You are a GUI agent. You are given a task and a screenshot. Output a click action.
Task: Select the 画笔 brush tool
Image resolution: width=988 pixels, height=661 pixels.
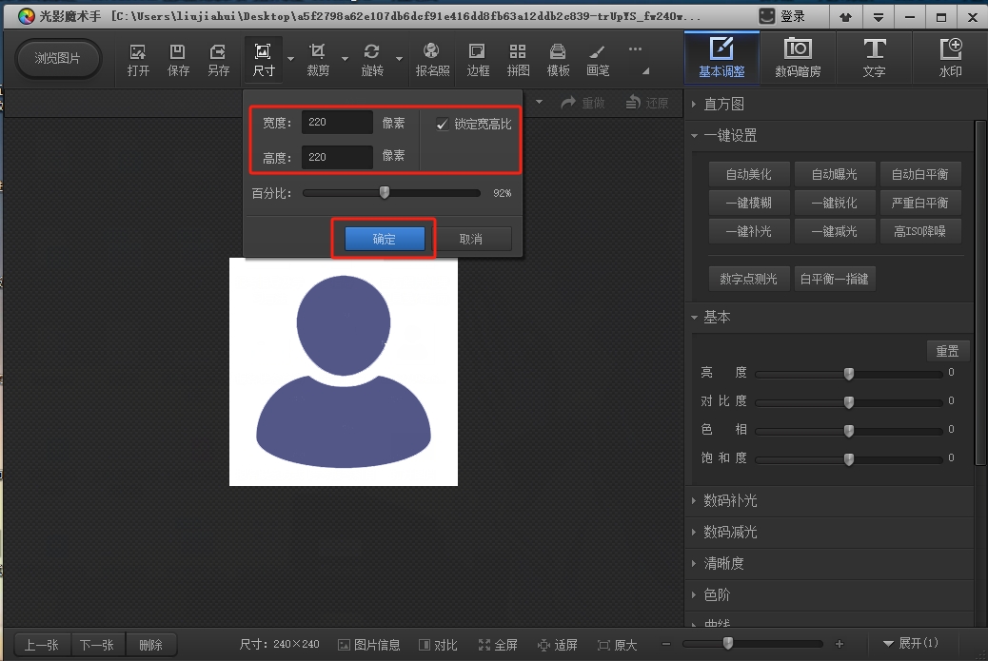point(598,59)
